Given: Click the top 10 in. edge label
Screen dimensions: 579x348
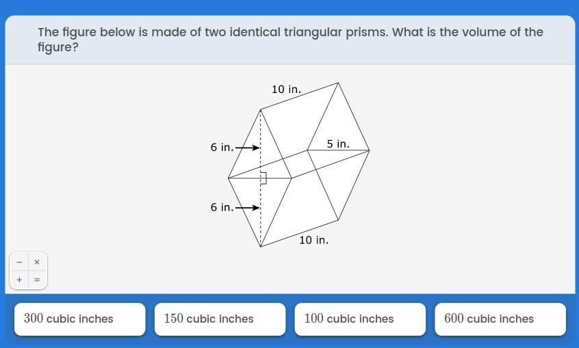Looking at the screenshot, I should tap(286, 90).
